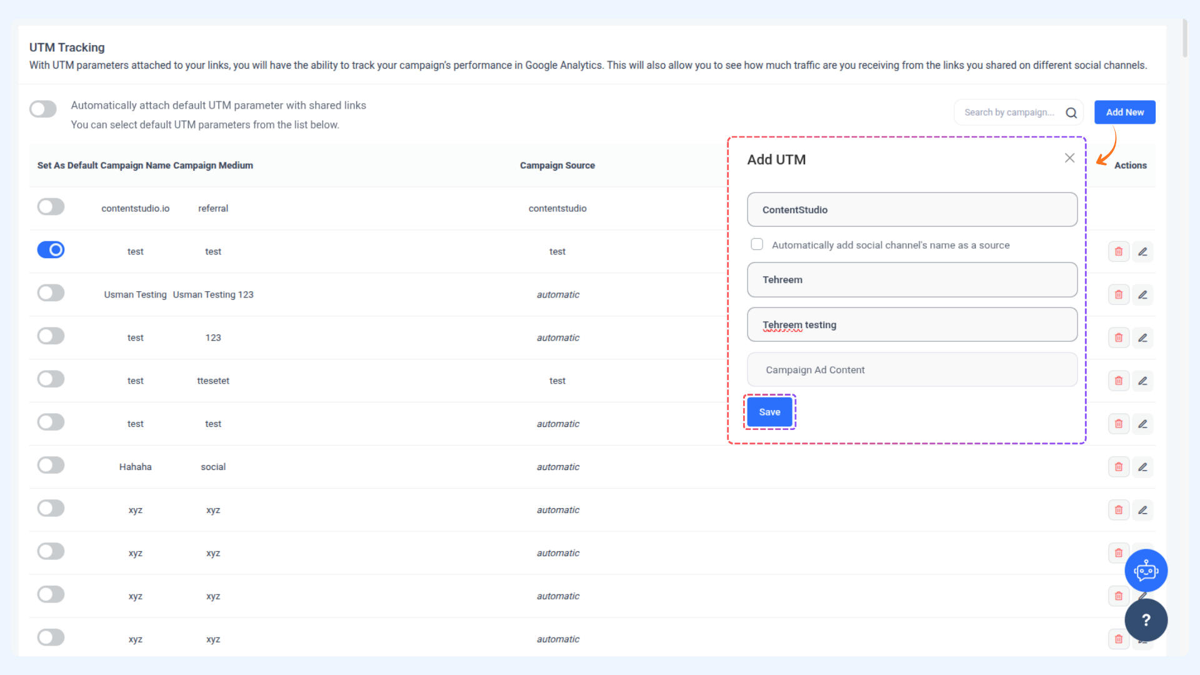The image size is (1200, 675).
Task: Check auto-add social channel name as source
Action: (x=757, y=244)
